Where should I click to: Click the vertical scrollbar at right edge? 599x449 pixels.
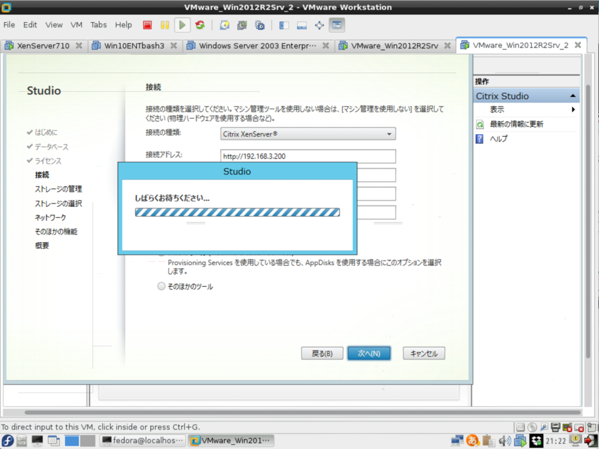click(x=588, y=221)
